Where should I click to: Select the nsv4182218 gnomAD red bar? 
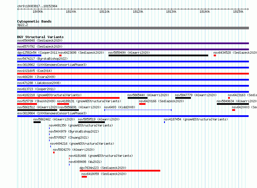tap(68, 98)
